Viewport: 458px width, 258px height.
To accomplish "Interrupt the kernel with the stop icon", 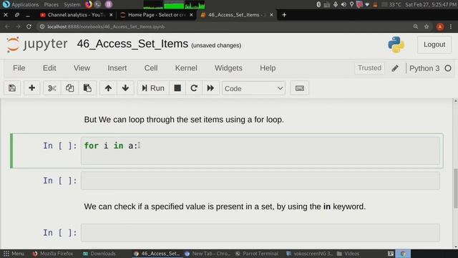I will (x=177, y=88).
